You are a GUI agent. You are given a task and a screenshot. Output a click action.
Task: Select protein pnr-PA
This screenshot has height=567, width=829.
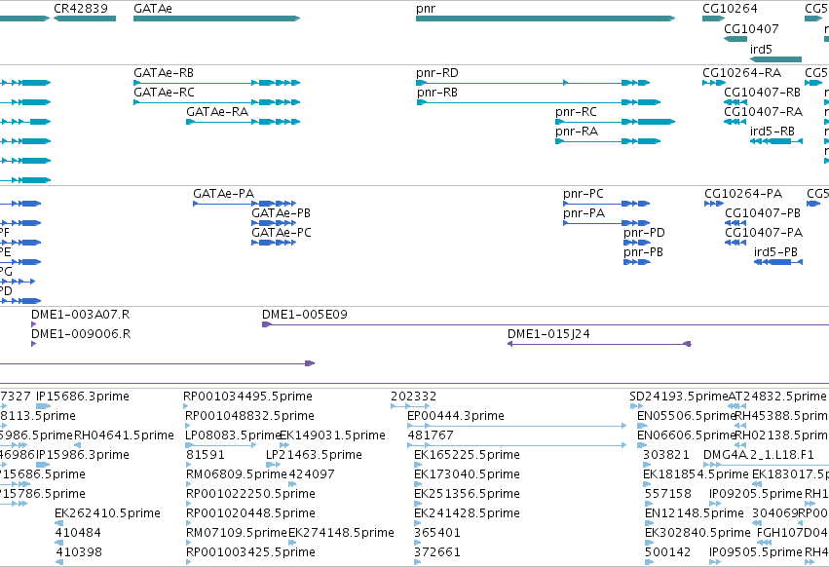(584, 213)
